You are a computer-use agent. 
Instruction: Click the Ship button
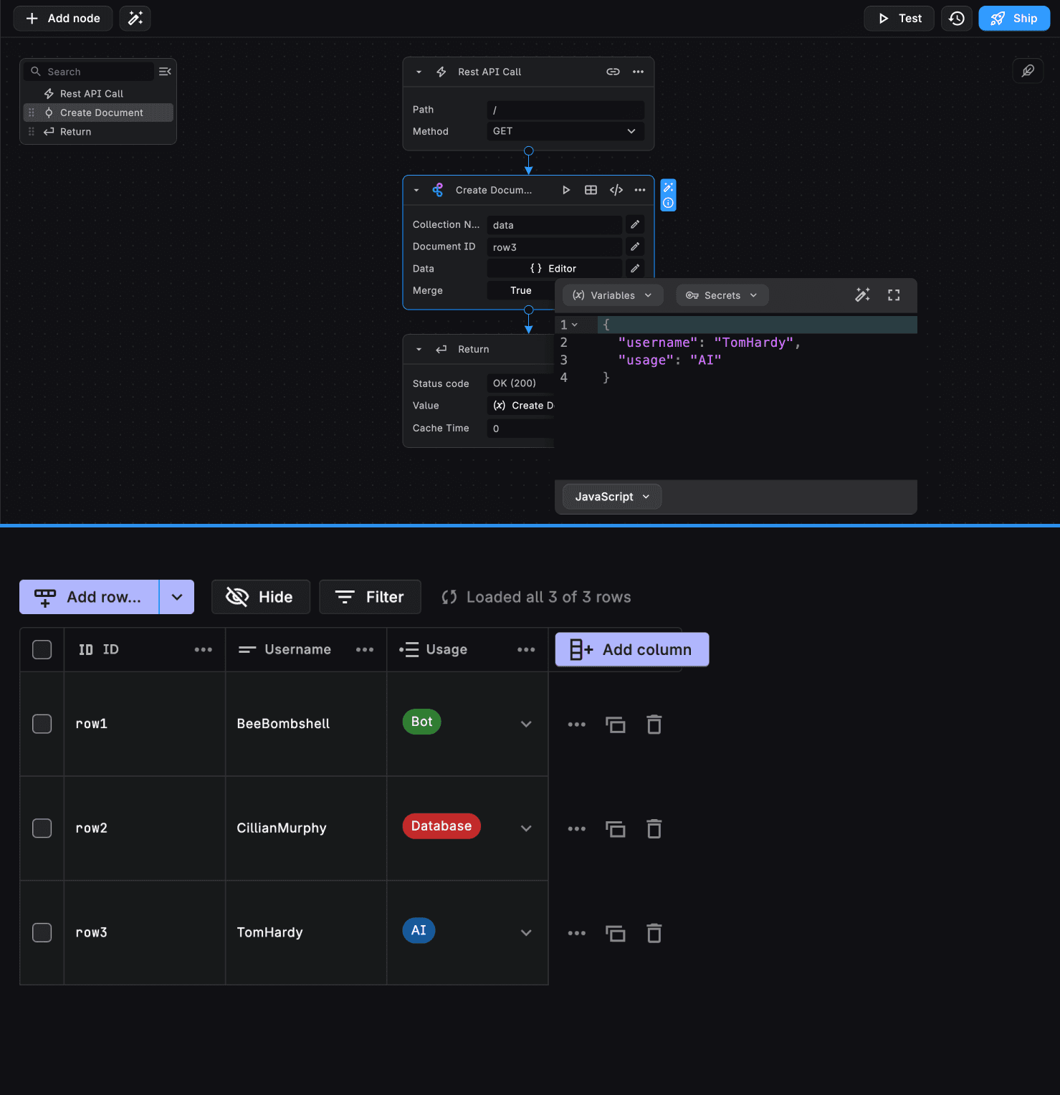[1013, 19]
